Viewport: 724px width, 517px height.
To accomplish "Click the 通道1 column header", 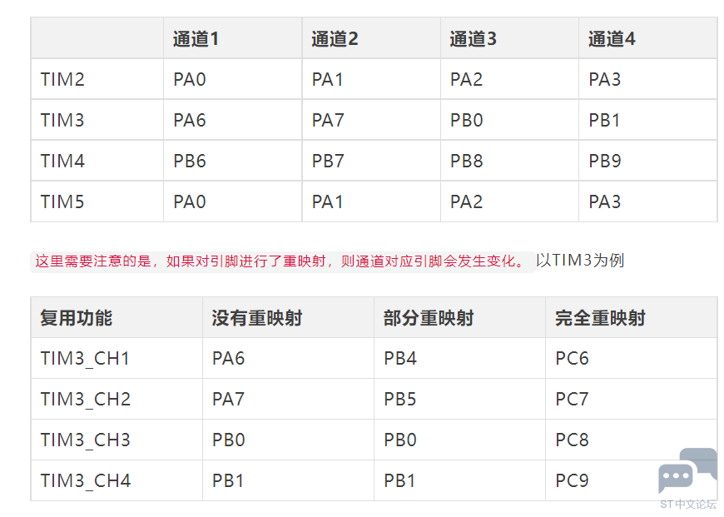I will pyautogui.click(x=196, y=38).
